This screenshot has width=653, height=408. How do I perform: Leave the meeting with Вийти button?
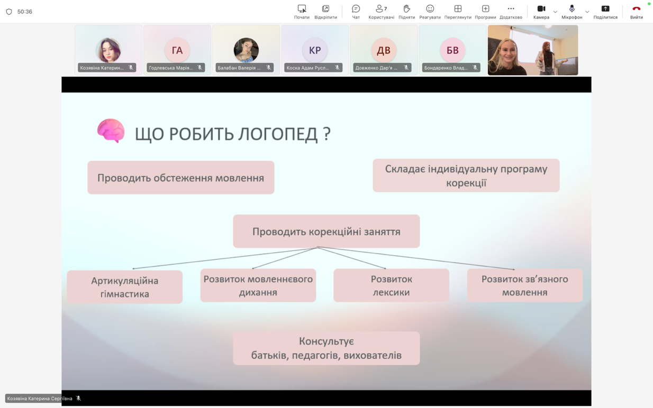pyautogui.click(x=636, y=11)
